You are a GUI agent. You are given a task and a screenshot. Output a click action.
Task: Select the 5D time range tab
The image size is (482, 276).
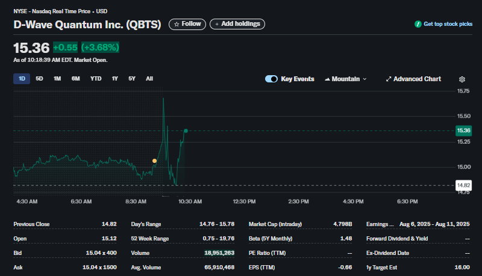pyautogui.click(x=39, y=79)
